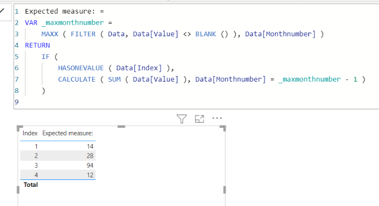Screen dimensions: 379x206
Task: Open focus mode for the table visual
Action: pos(200,118)
